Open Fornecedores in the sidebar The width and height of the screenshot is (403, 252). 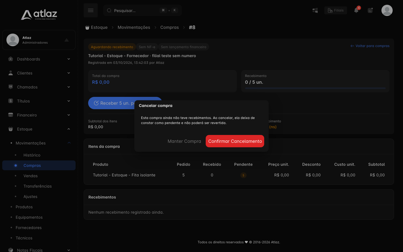29,228
